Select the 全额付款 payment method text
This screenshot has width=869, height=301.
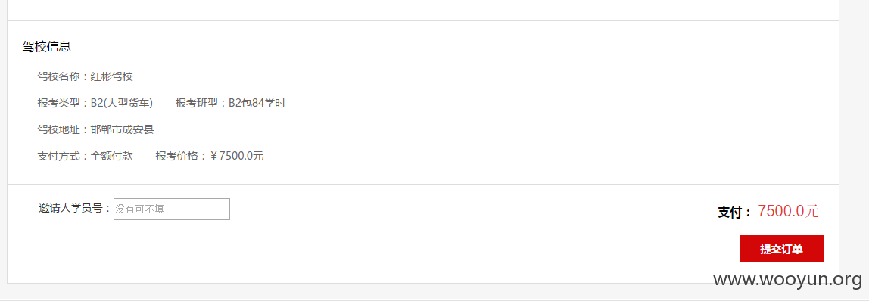(x=112, y=156)
